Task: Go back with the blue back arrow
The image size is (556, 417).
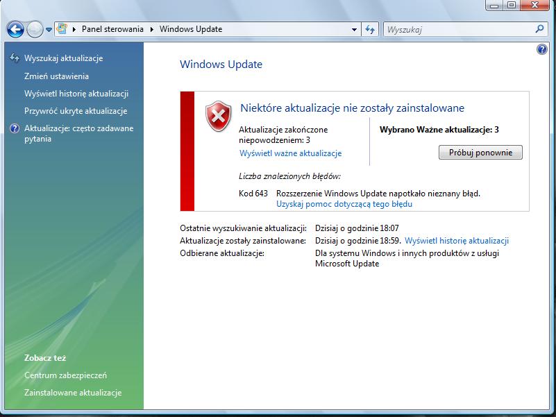Action: click(x=15, y=30)
